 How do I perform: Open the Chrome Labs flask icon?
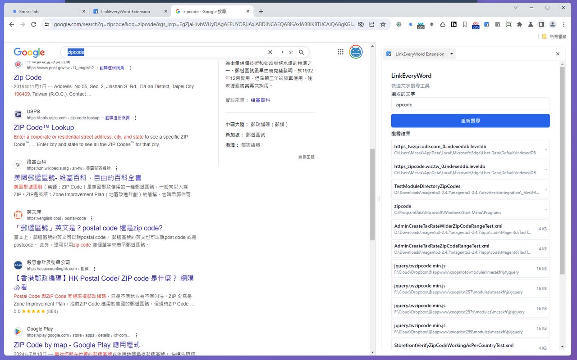(x=531, y=24)
